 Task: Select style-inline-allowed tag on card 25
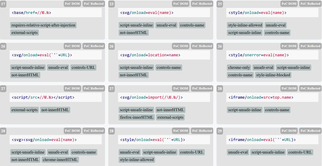(245, 25)
